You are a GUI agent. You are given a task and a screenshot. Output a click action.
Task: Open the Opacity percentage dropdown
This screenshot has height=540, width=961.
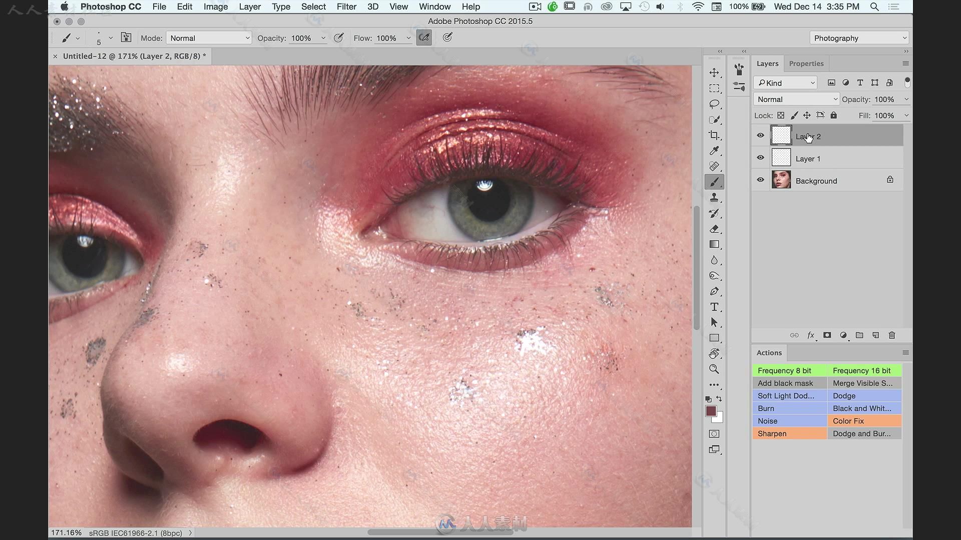point(907,99)
